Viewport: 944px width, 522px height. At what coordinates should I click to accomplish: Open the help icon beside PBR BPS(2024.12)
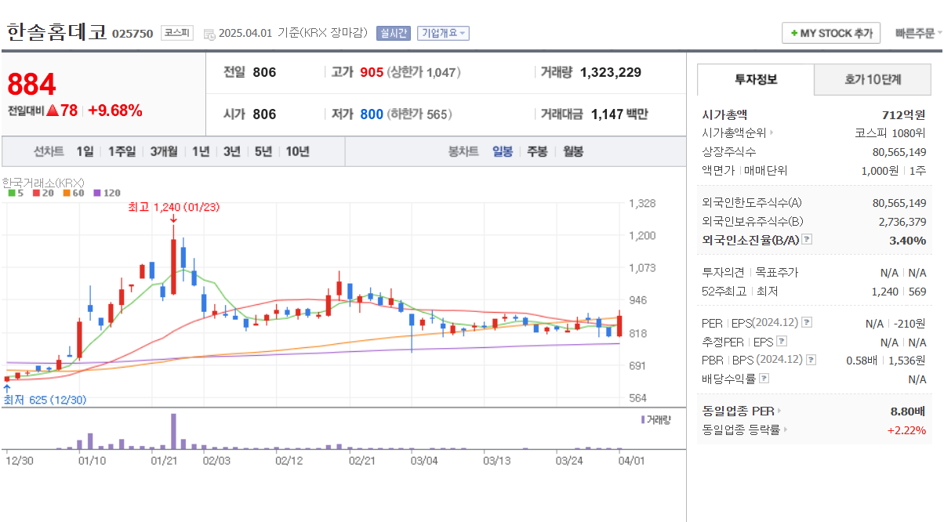click(811, 360)
